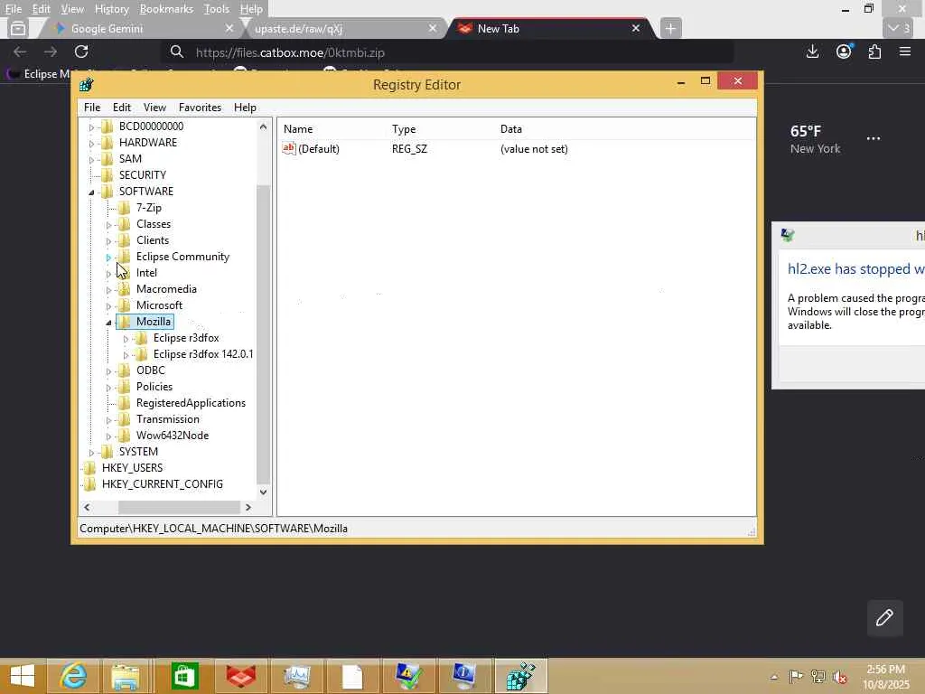
Task: Select the Eclipse r3dfox key
Action: click(x=186, y=338)
